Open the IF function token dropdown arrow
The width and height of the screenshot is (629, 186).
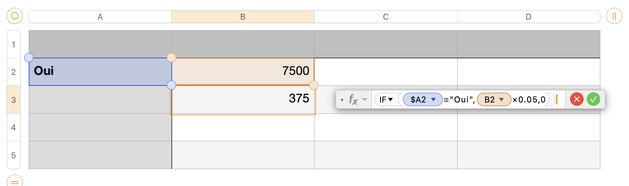pos(390,99)
